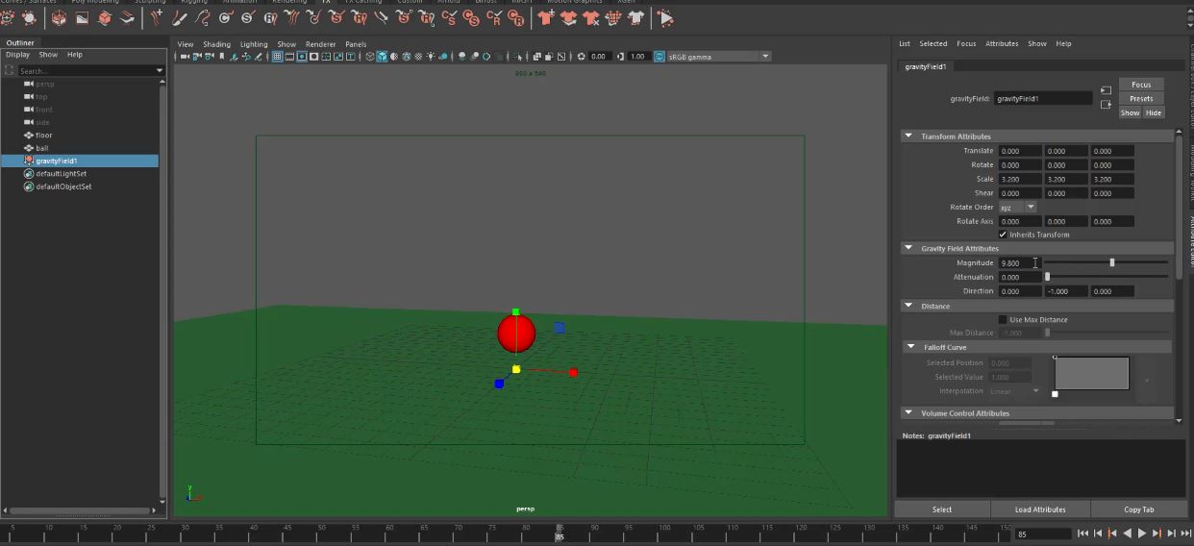Toggle the Isolate Select viewport icon
The width and height of the screenshot is (1194, 546).
[x=516, y=57]
